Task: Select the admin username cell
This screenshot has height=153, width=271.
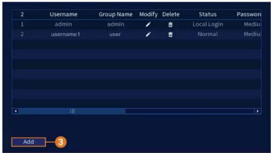Action: pyautogui.click(x=63, y=24)
